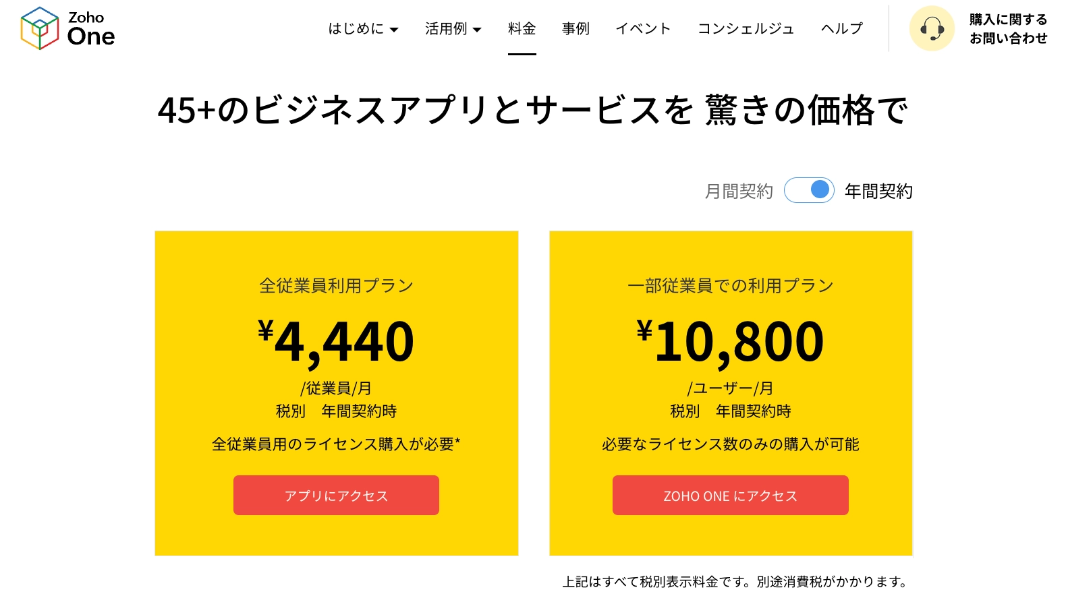
Task: Click the ZOHO ONE にアクセス button
Action: coord(730,496)
